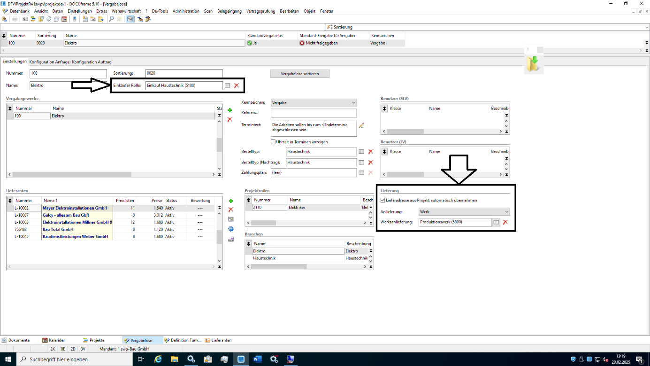
Task: Open lookup list for Einkäufer Rolle
Action: pos(227,86)
